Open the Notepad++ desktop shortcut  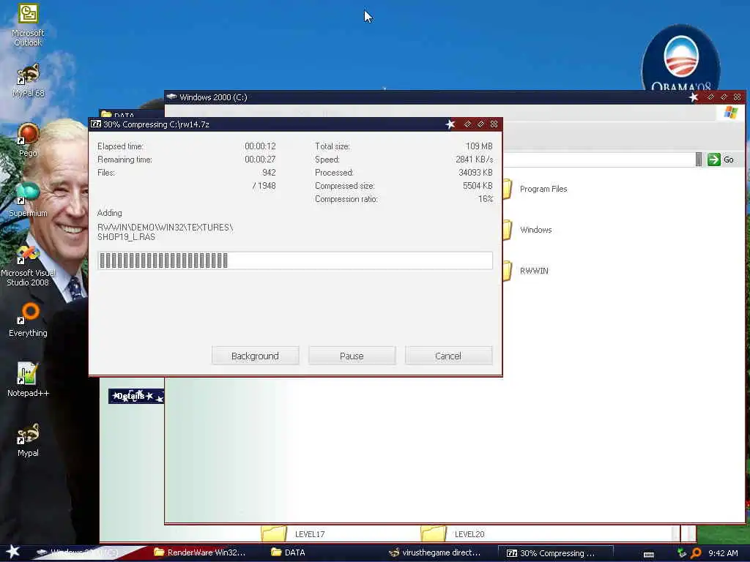(28, 380)
